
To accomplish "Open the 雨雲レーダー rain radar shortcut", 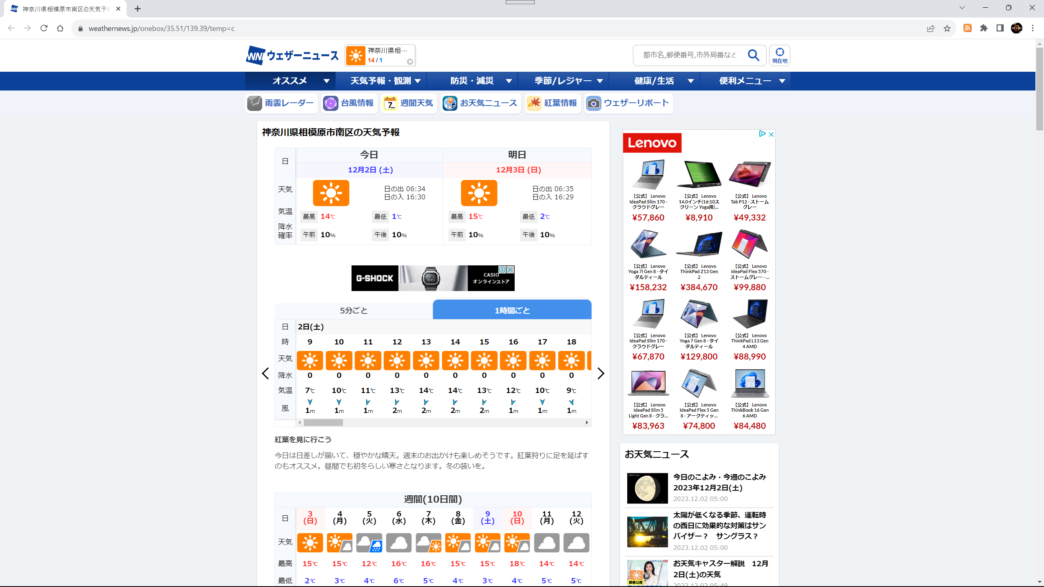I will click(281, 104).
